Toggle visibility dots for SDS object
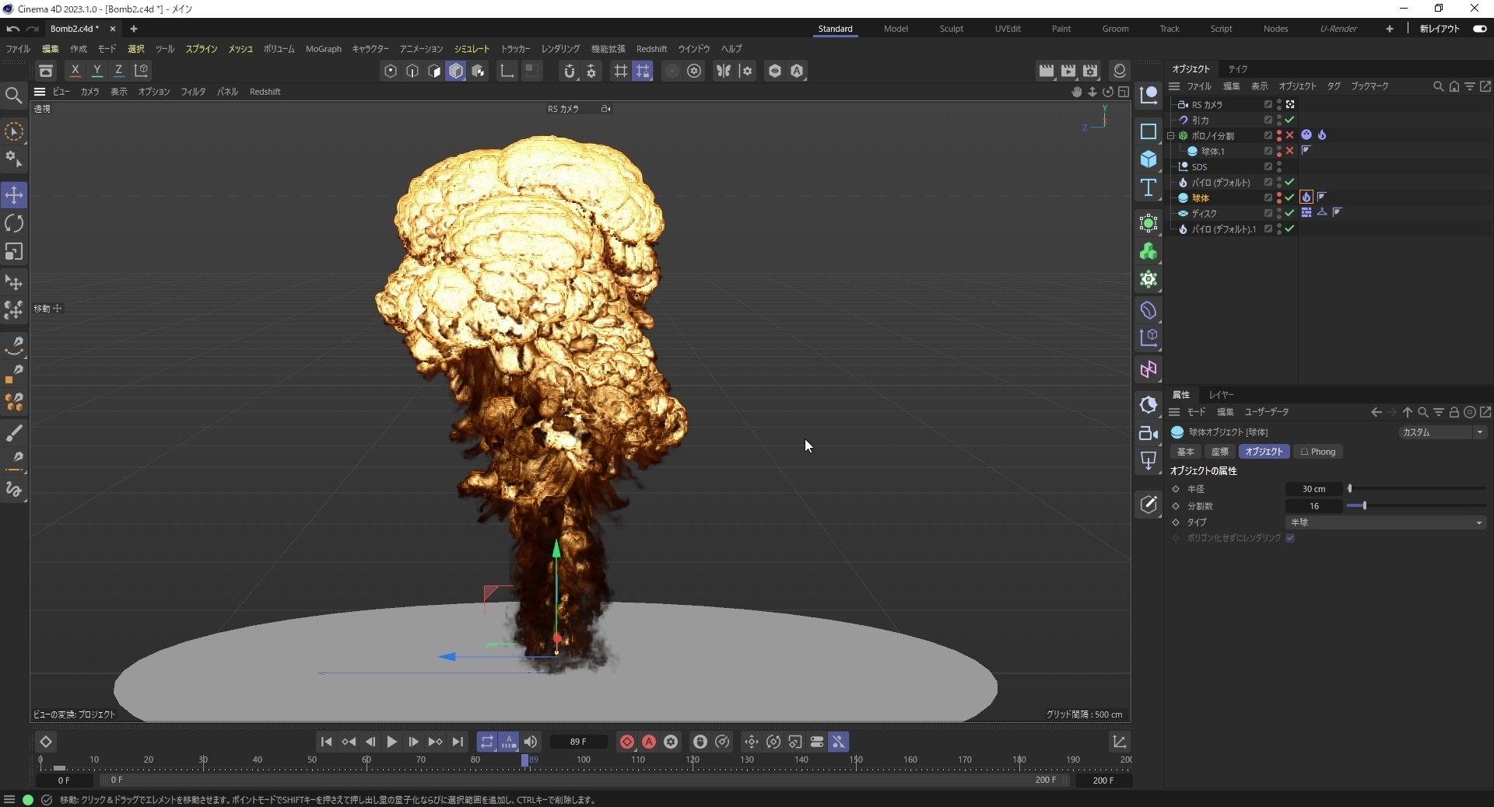 click(x=1278, y=167)
